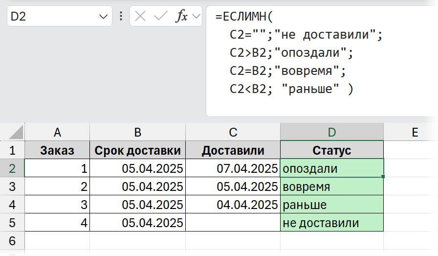Click the fill handle of cell D2
This screenshot has width=438, height=256.
[383, 176]
